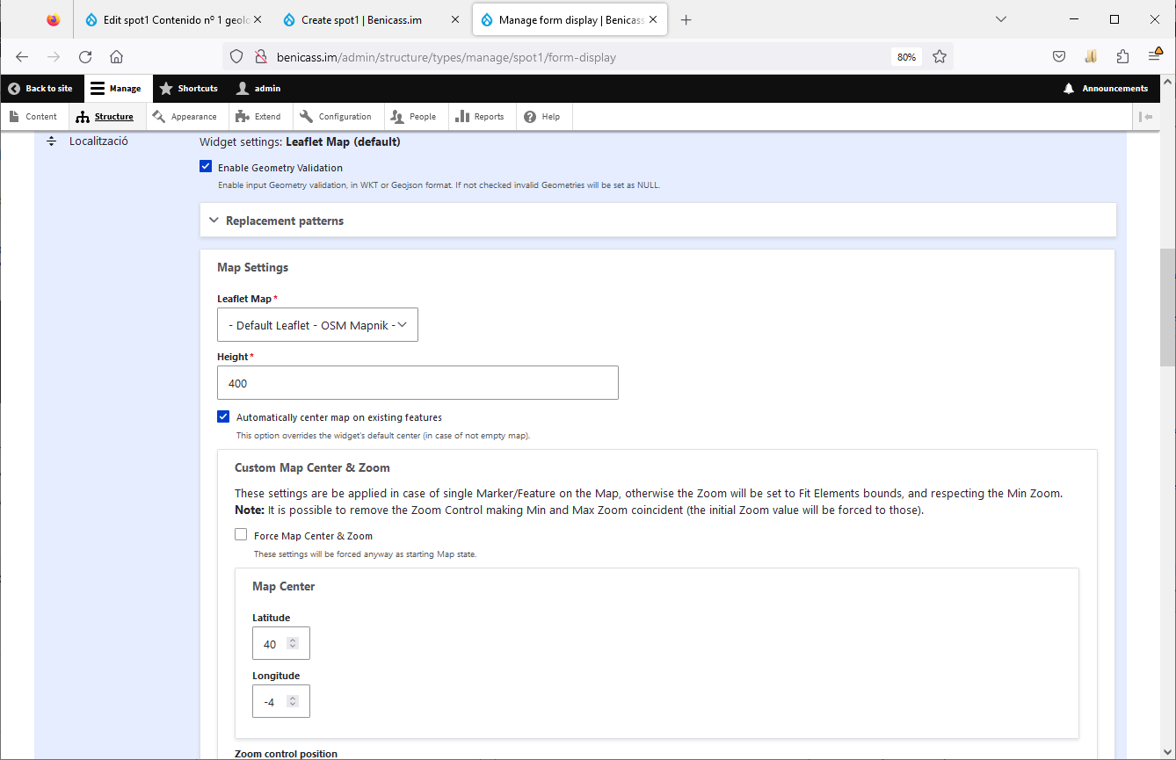The height and width of the screenshot is (760, 1176).
Task: Open the Reports admin menu
Action: pyautogui.click(x=481, y=117)
